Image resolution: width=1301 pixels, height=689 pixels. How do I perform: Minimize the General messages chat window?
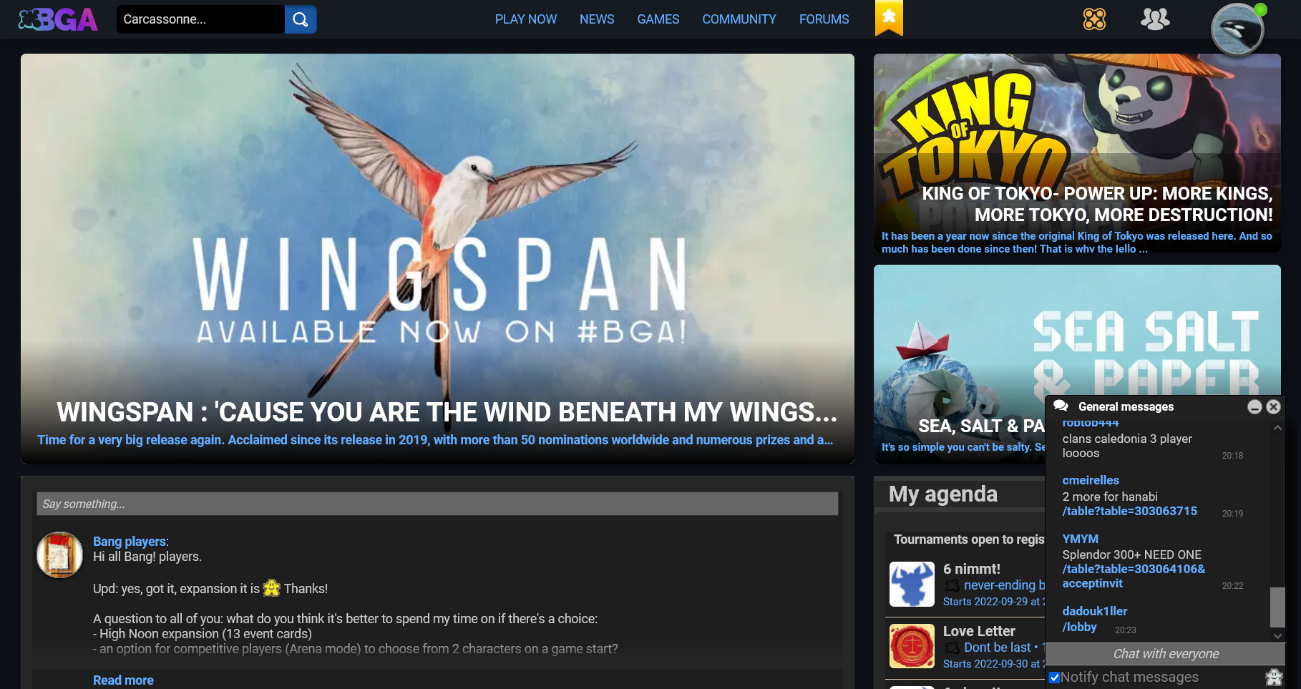(1254, 406)
